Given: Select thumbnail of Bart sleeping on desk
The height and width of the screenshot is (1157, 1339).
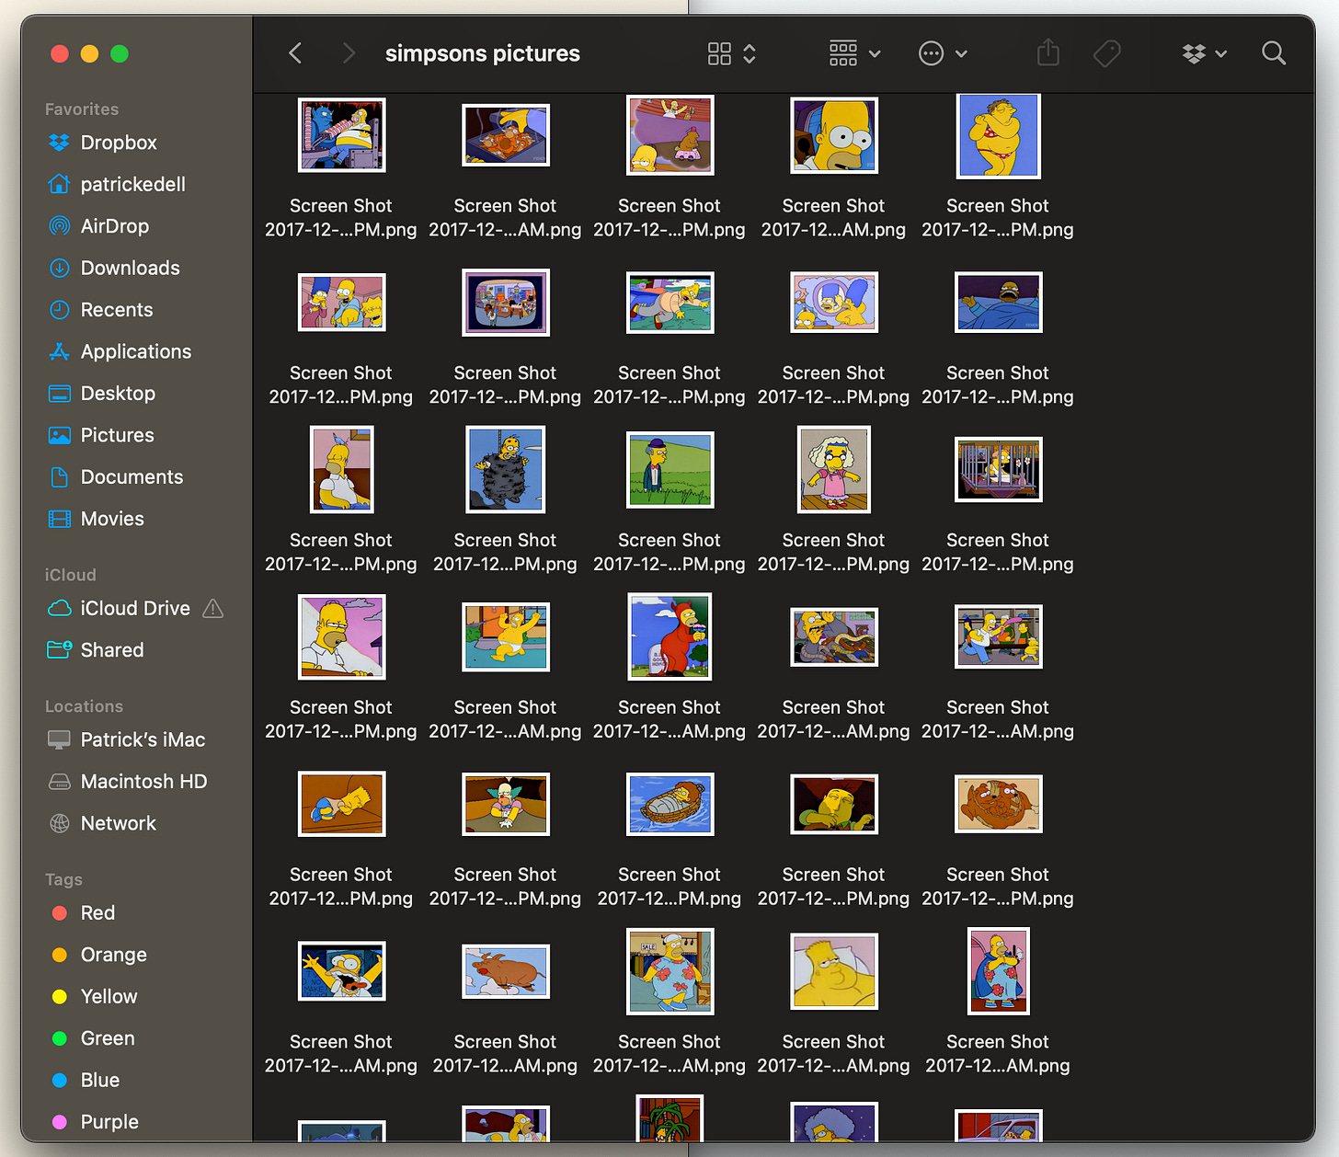Looking at the screenshot, I should [x=342, y=804].
